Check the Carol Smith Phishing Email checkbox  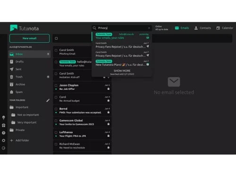point(56,50)
